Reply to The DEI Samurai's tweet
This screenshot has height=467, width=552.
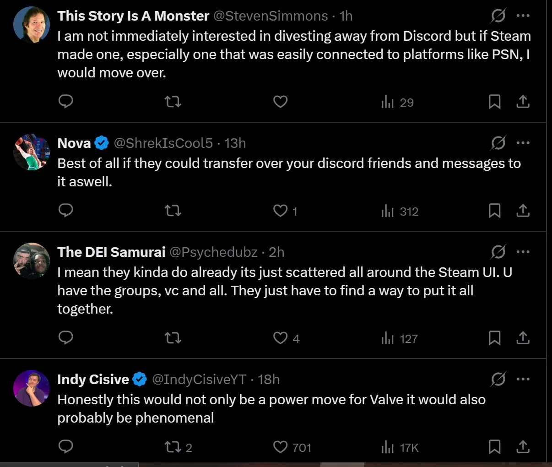[66, 338]
